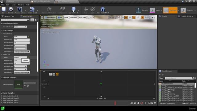Open the File menu
This screenshot has height=111, width=197.
(x=2, y=5)
